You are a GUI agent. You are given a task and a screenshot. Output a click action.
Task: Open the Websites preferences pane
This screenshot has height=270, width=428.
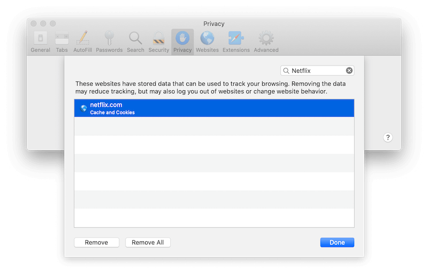coord(207,42)
